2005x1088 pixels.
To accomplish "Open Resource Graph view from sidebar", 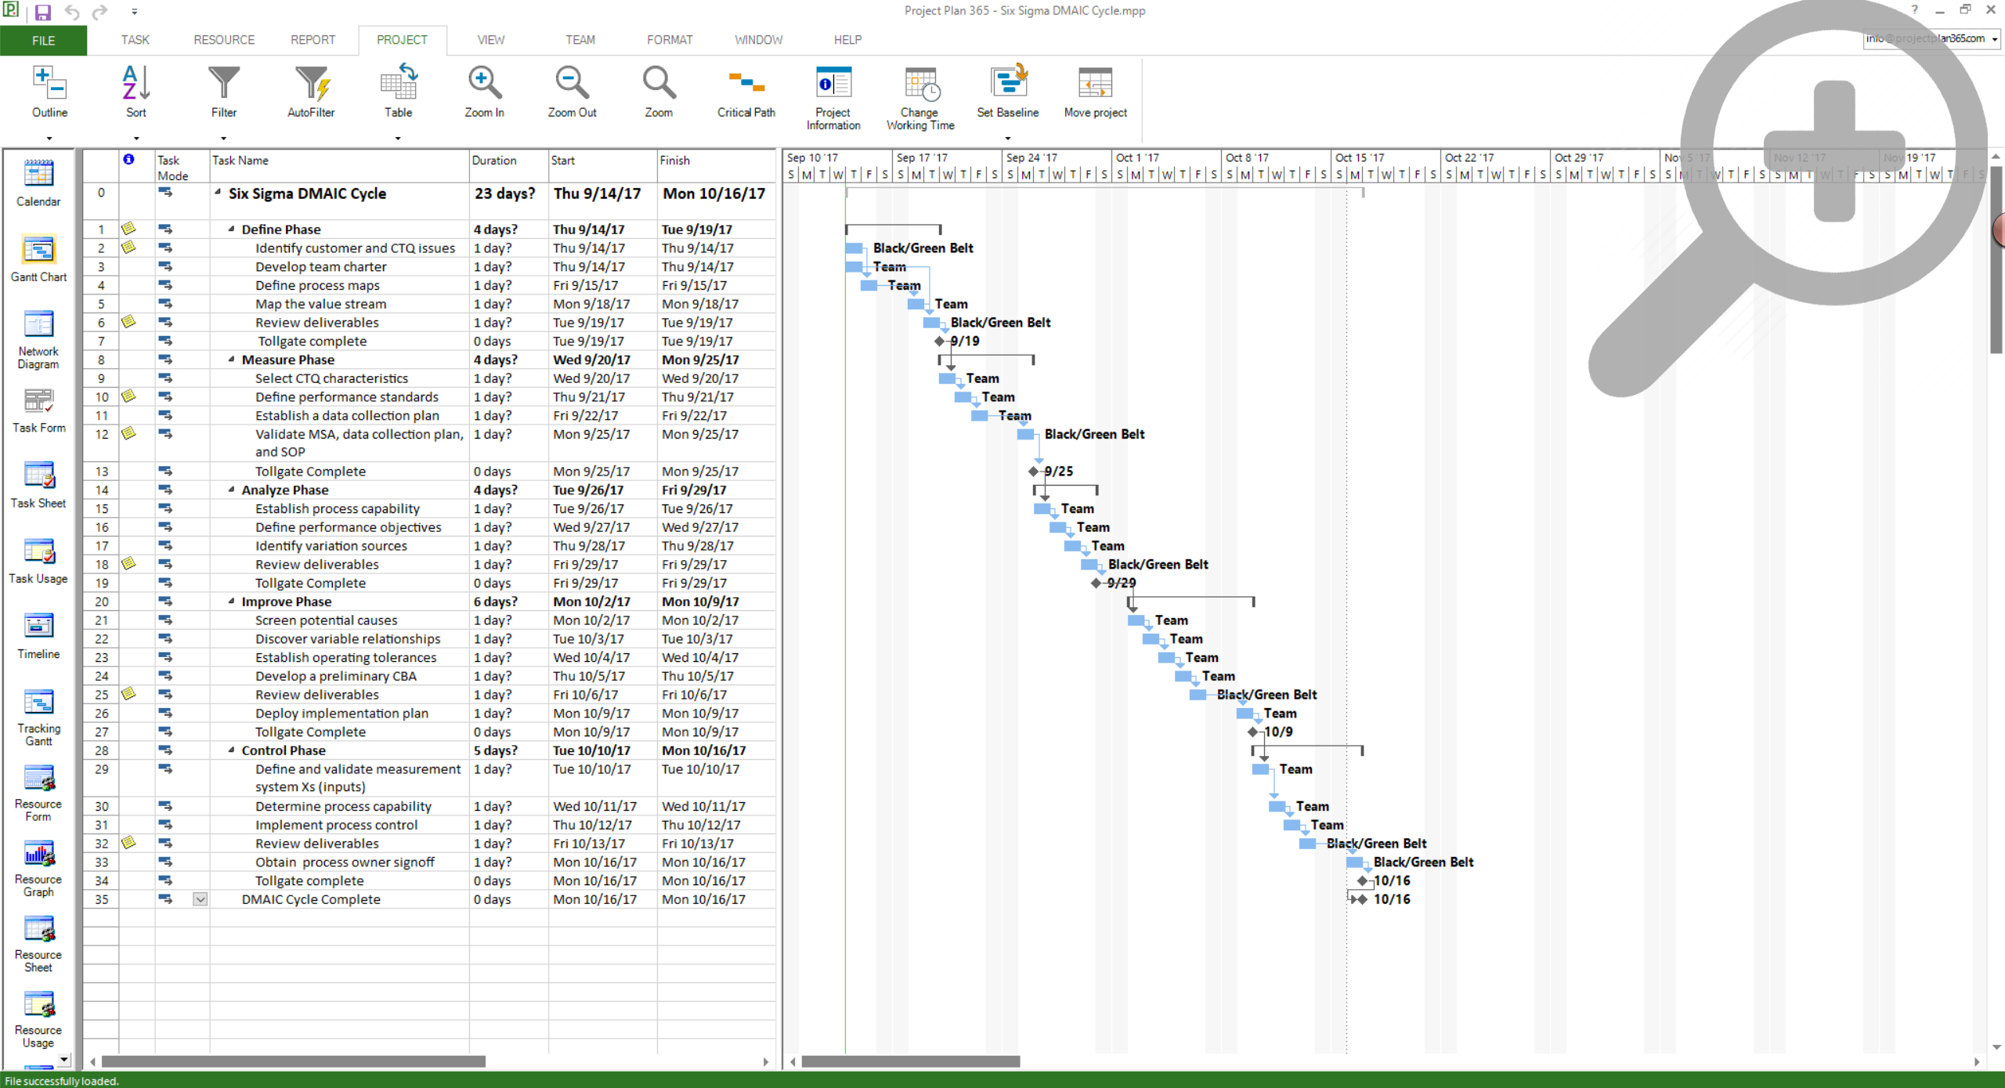I will click(38, 854).
